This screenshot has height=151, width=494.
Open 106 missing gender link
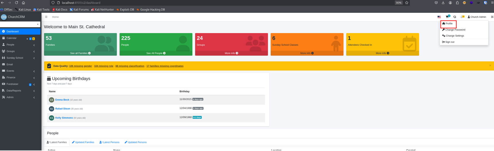pyautogui.click(x=80, y=66)
